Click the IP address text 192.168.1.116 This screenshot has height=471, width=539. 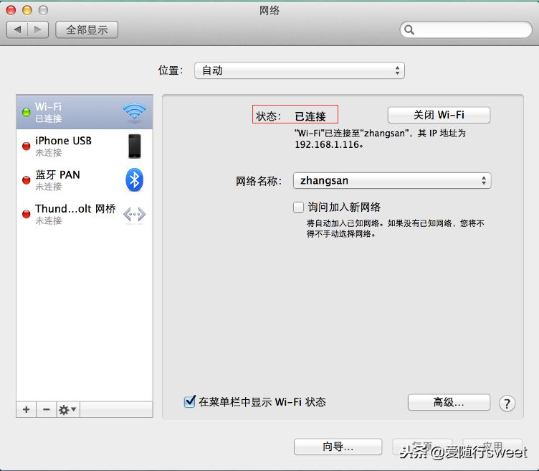coord(328,144)
